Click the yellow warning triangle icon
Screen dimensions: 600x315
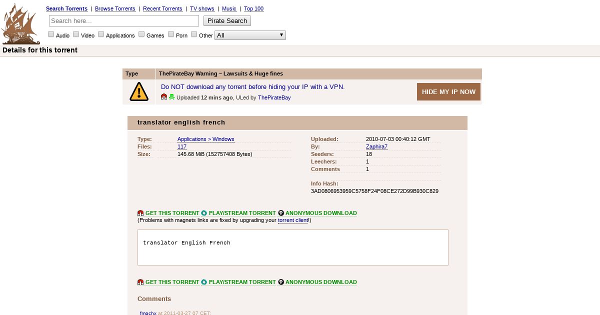point(139,91)
